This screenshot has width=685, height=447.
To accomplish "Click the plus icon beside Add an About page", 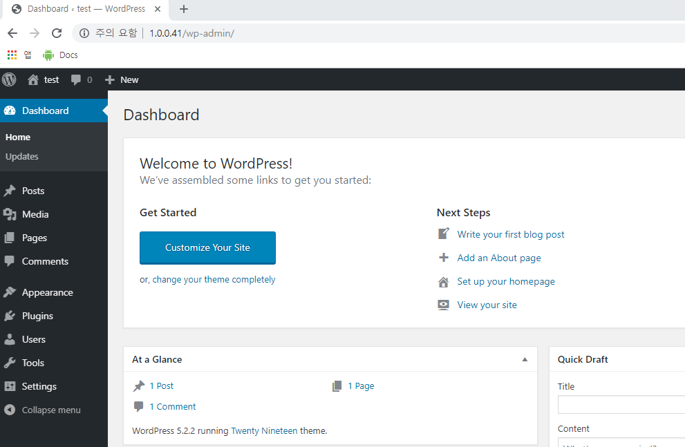I will (443, 258).
